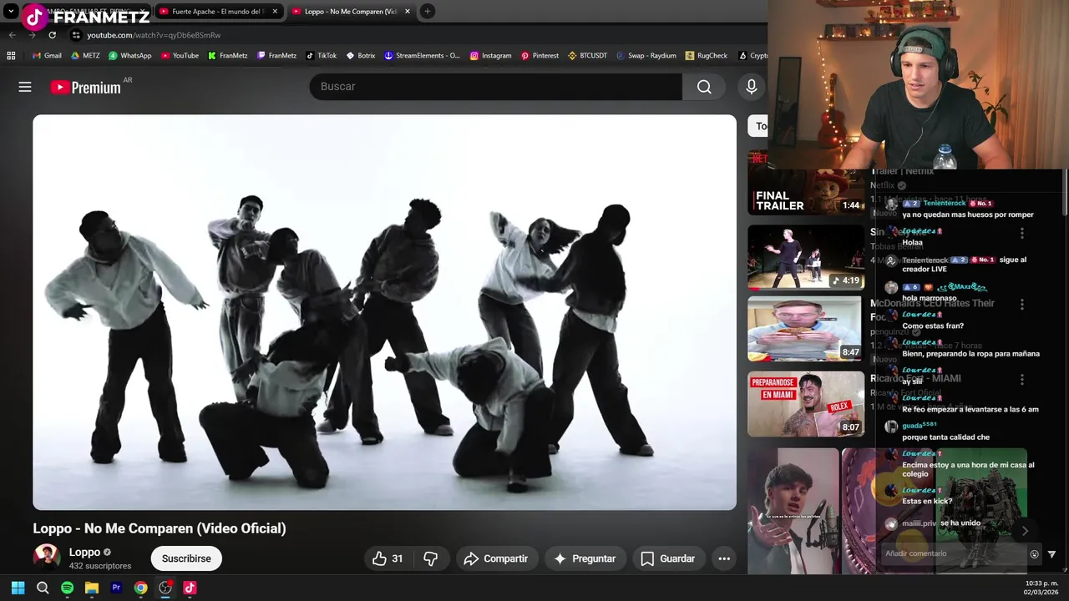1069x601 pixels.
Task: Click the 31 likes count
Action: [398, 558]
